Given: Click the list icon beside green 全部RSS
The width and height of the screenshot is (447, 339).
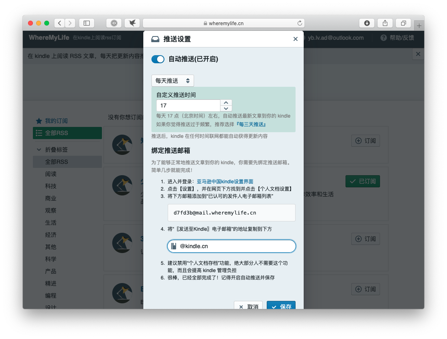Looking at the screenshot, I should pos(39,133).
